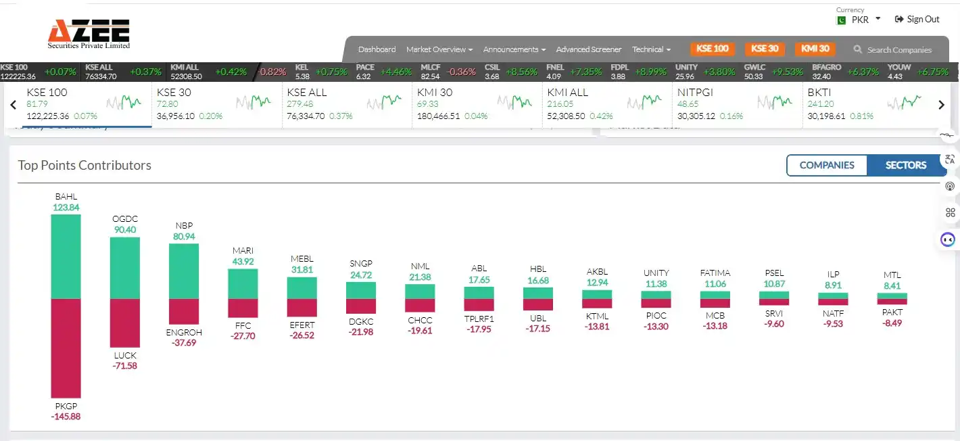Click the Pakistan flag currency icon

click(x=842, y=20)
